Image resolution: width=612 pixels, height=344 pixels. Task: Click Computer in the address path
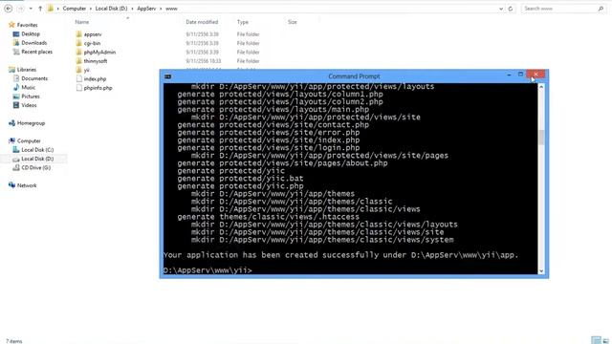click(x=75, y=9)
